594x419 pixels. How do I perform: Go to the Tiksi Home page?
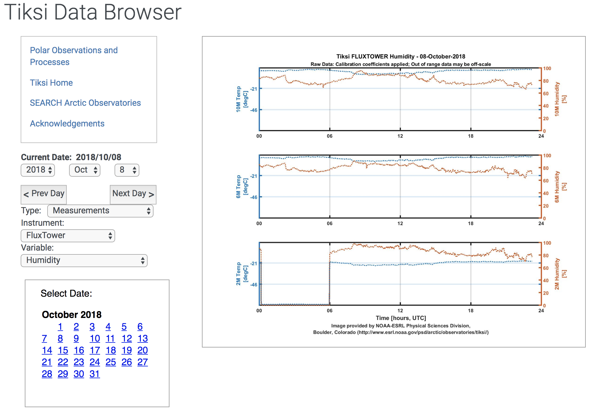pyautogui.click(x=51, y=83)
